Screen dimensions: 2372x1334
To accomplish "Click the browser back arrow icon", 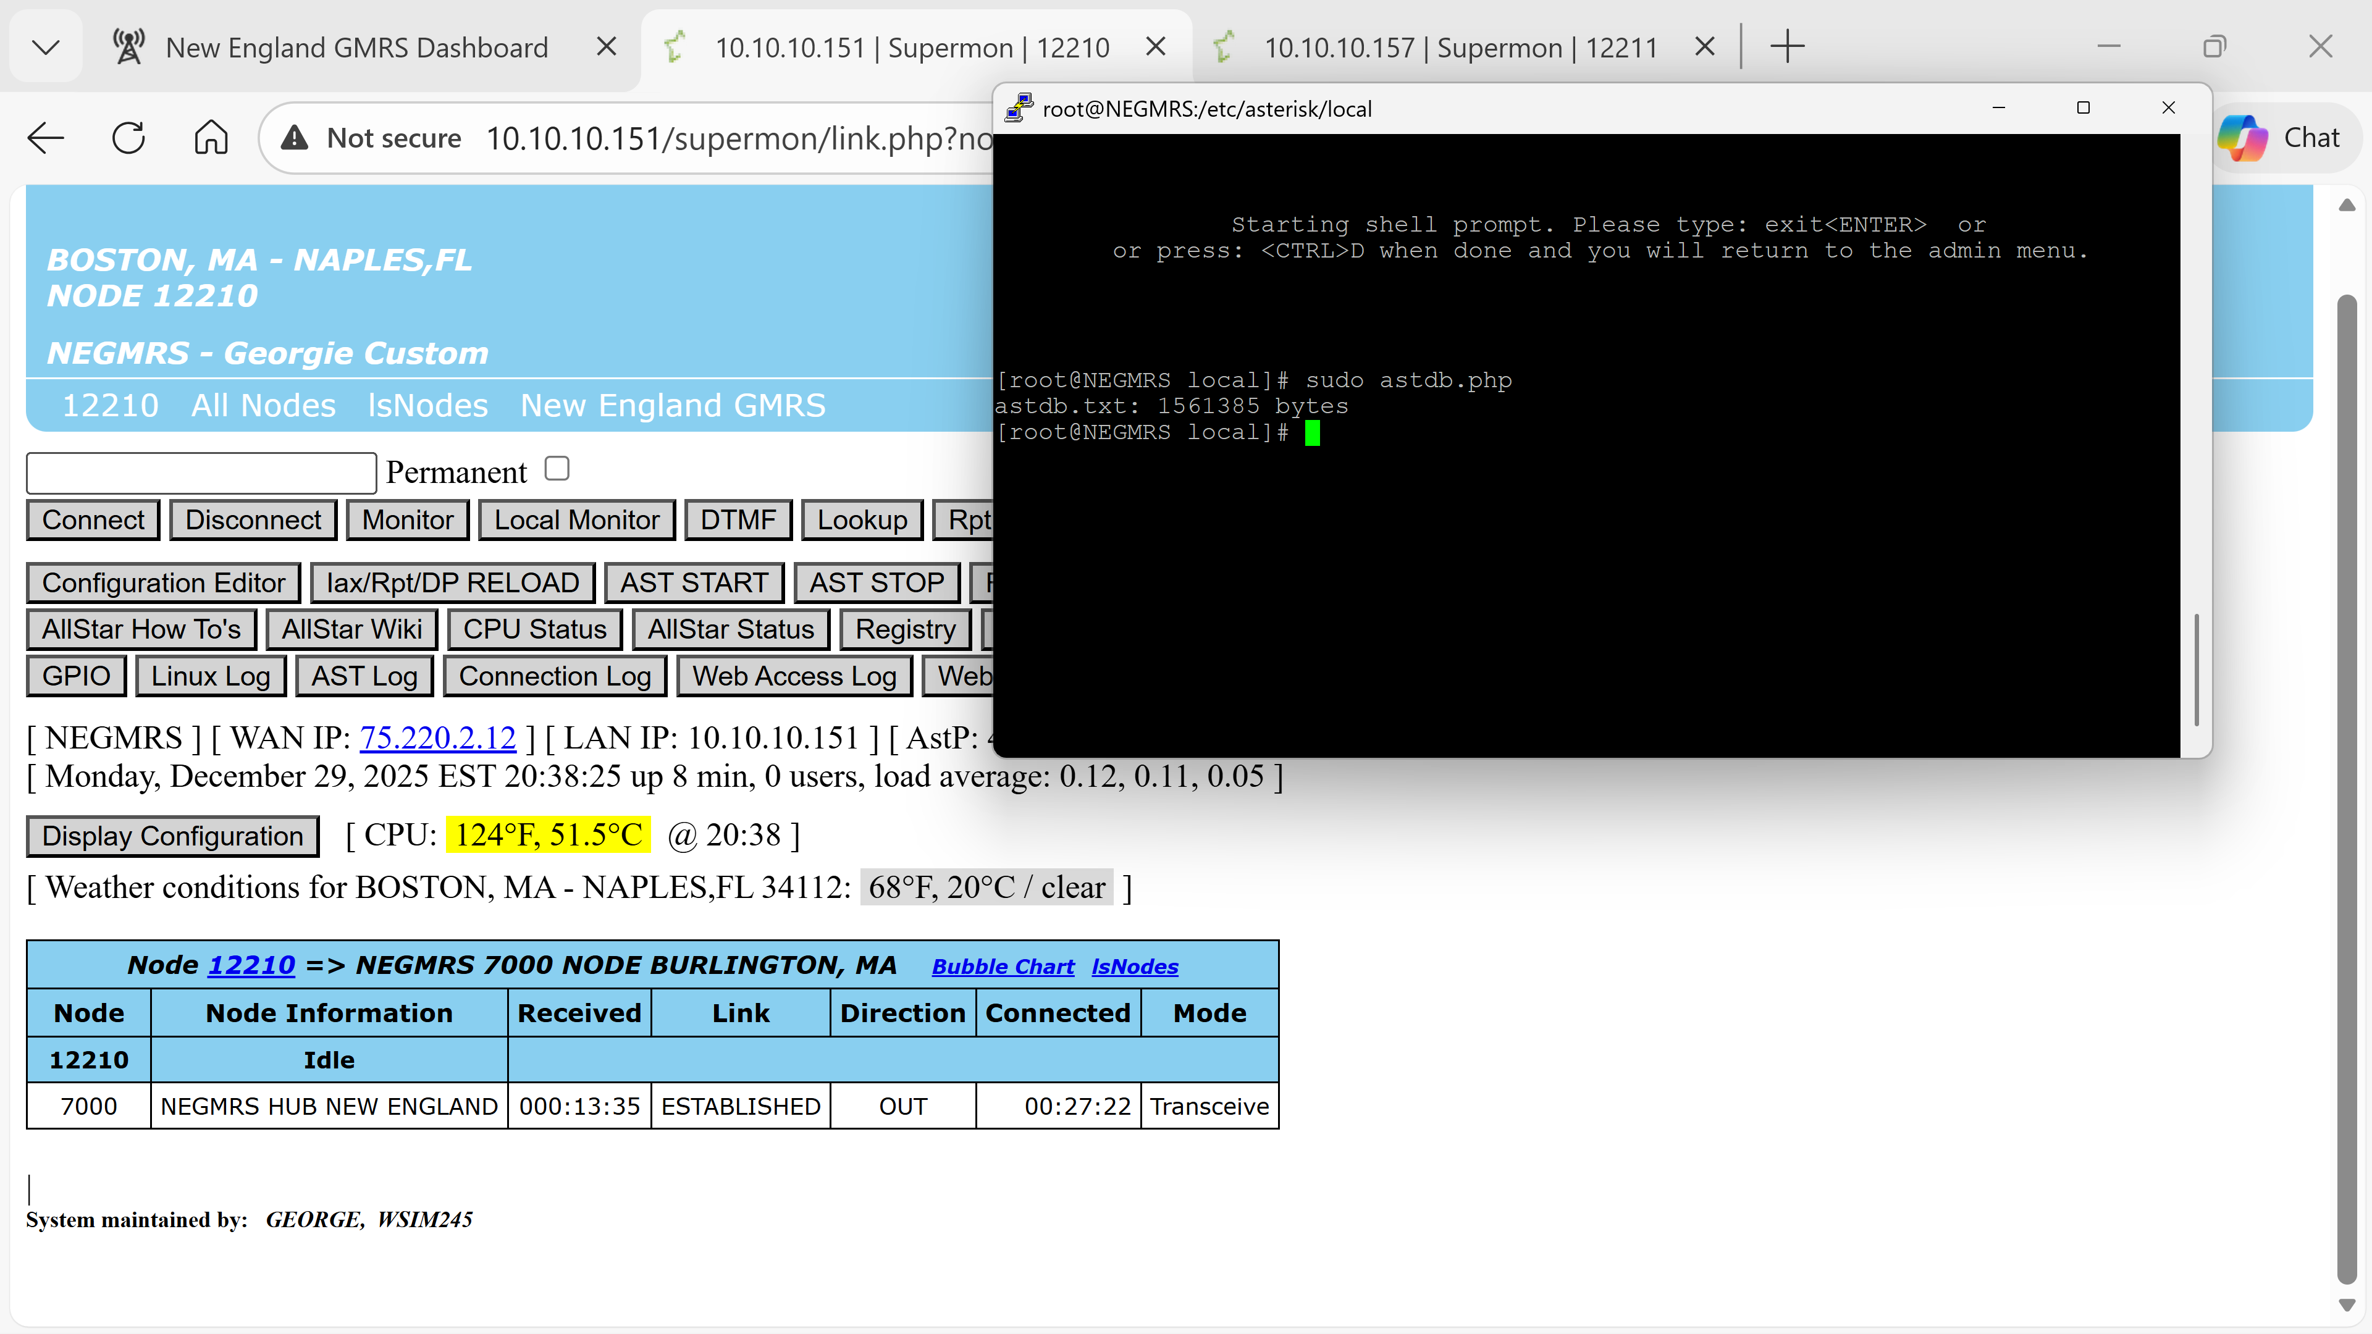I will [x=45, y=138].
